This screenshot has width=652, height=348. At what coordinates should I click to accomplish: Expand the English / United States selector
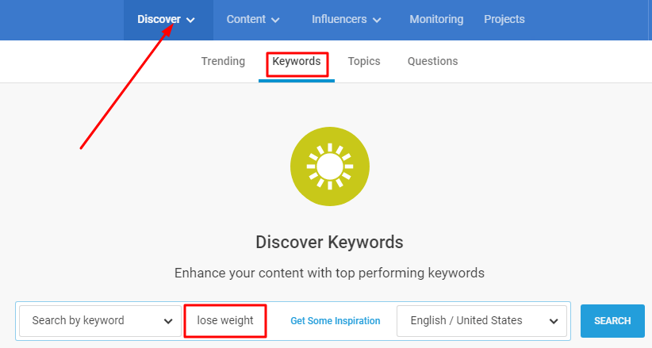pyautogui.click(x=481, y=321)
